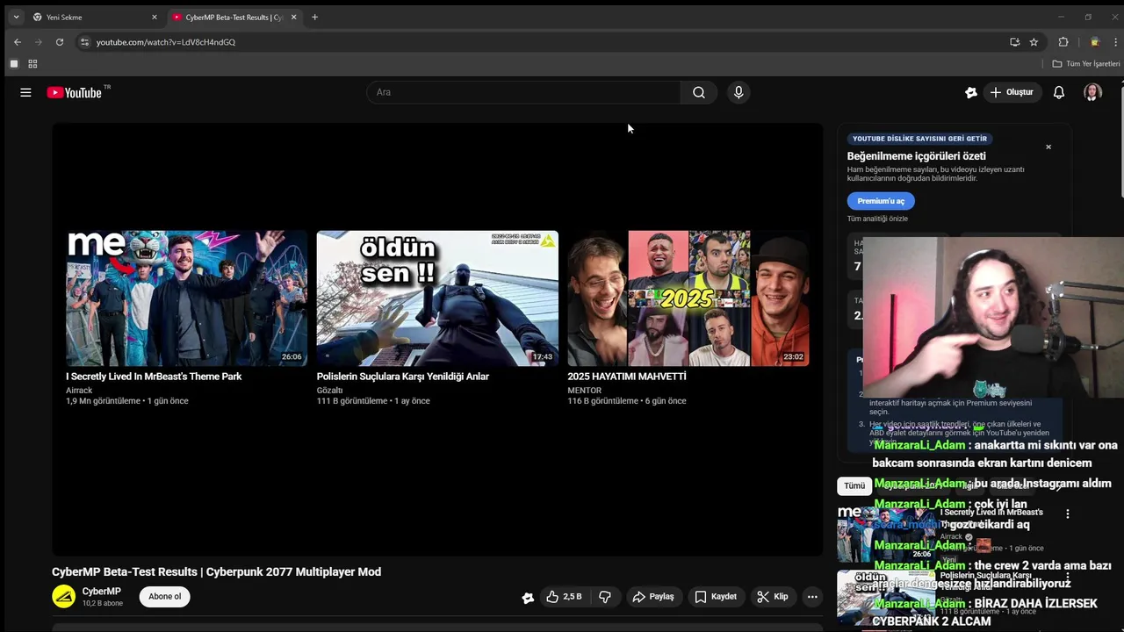Like the video showing 2,5 B
This screenshot has height=632, width=1124.
(x=564, y=597)
